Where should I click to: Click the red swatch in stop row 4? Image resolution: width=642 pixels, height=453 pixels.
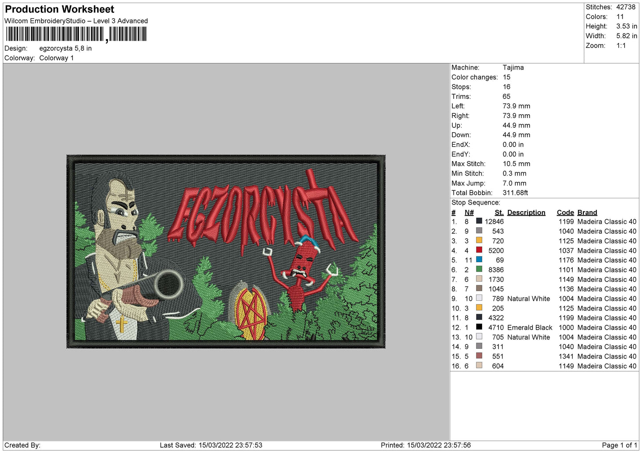tap(479, 250)
